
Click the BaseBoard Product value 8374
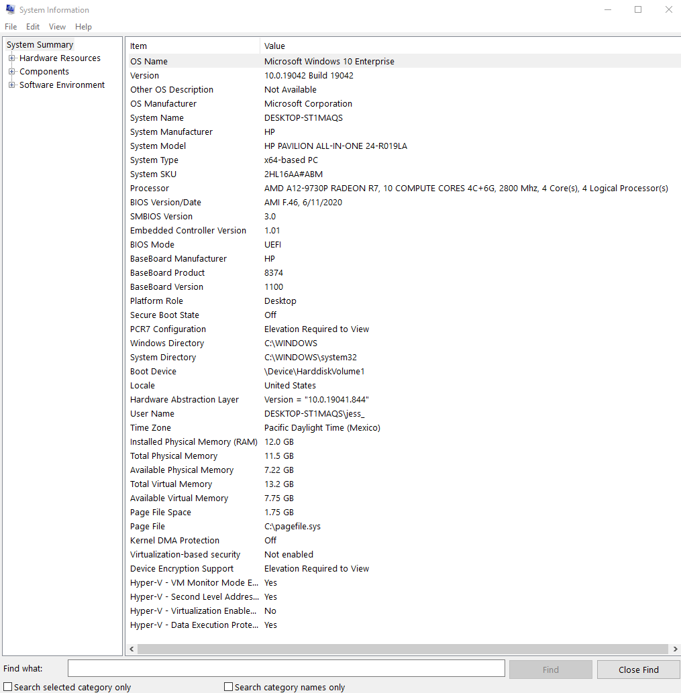click(x=274, y=273)
